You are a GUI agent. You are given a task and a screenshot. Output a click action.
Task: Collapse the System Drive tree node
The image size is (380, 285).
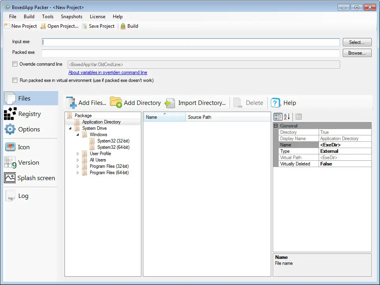pos(70,128)
